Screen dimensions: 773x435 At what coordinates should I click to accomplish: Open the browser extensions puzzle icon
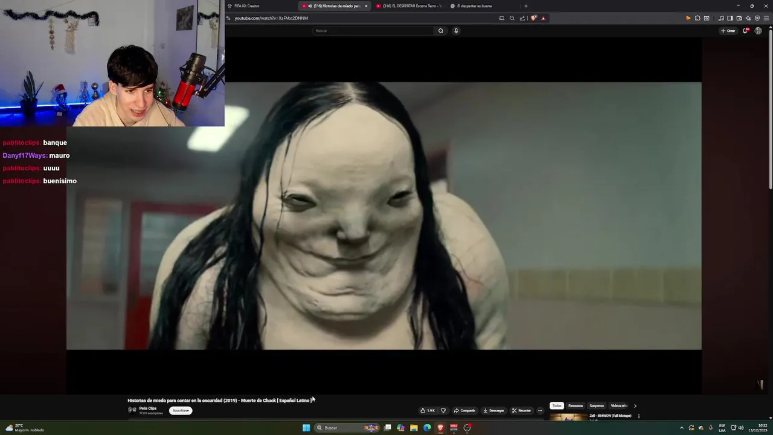click(x=698, y=18)
